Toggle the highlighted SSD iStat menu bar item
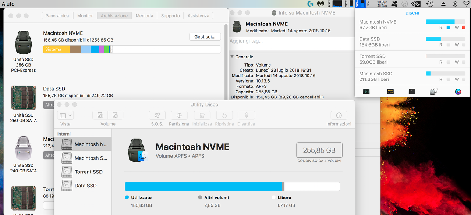Image resolution: width=471 pixels, height=215 pixels. (361, 4)
